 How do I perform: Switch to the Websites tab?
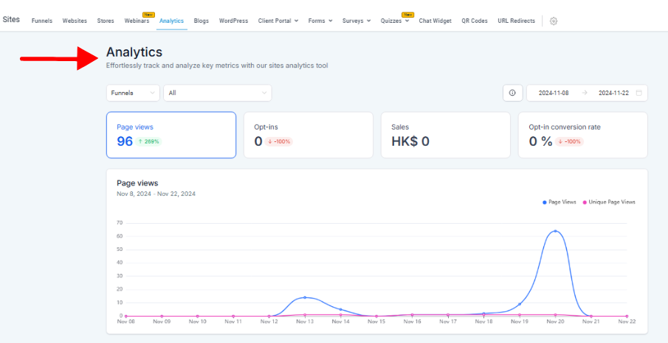pos(75,21)
